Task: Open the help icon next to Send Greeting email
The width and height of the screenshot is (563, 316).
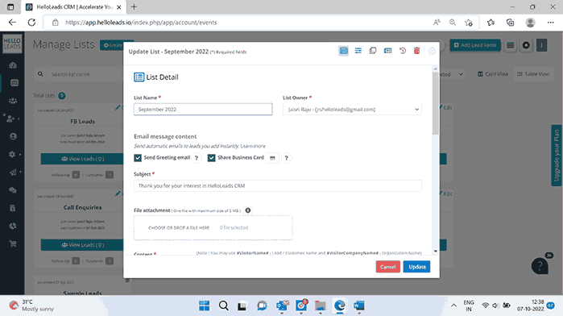Action: tap(197, 158)
